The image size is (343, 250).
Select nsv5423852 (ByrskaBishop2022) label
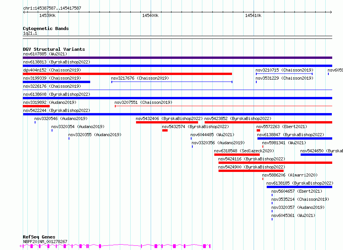click(238, 118)
